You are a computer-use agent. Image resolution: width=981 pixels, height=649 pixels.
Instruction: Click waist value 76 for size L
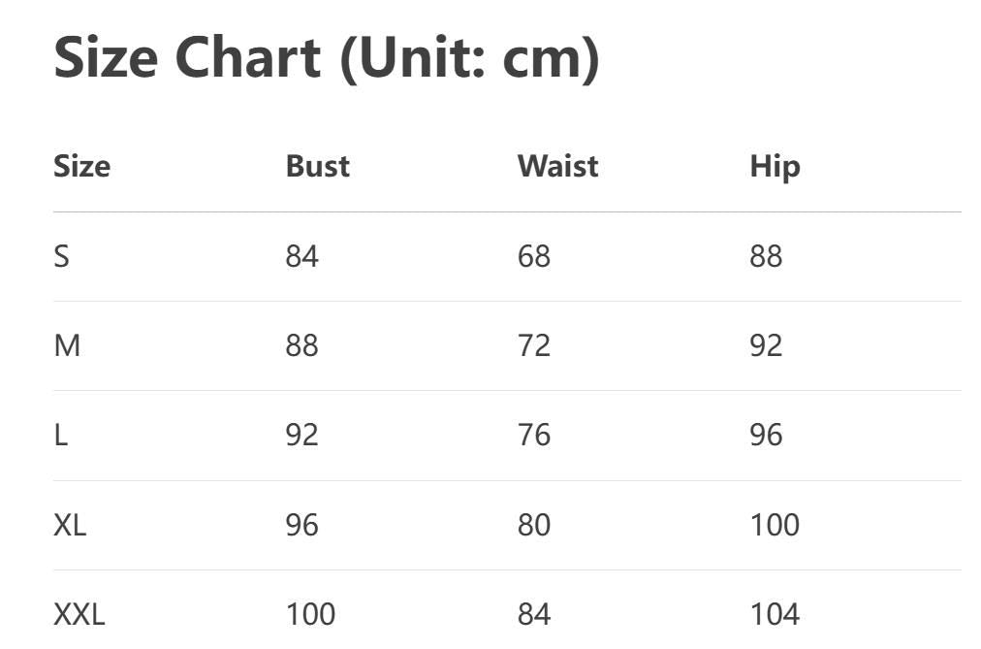pyautogui.click(x=534, y=435)
